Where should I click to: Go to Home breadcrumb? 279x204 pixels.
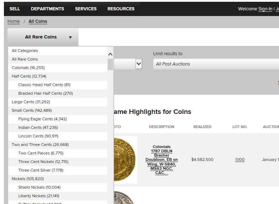pos(14,21)
